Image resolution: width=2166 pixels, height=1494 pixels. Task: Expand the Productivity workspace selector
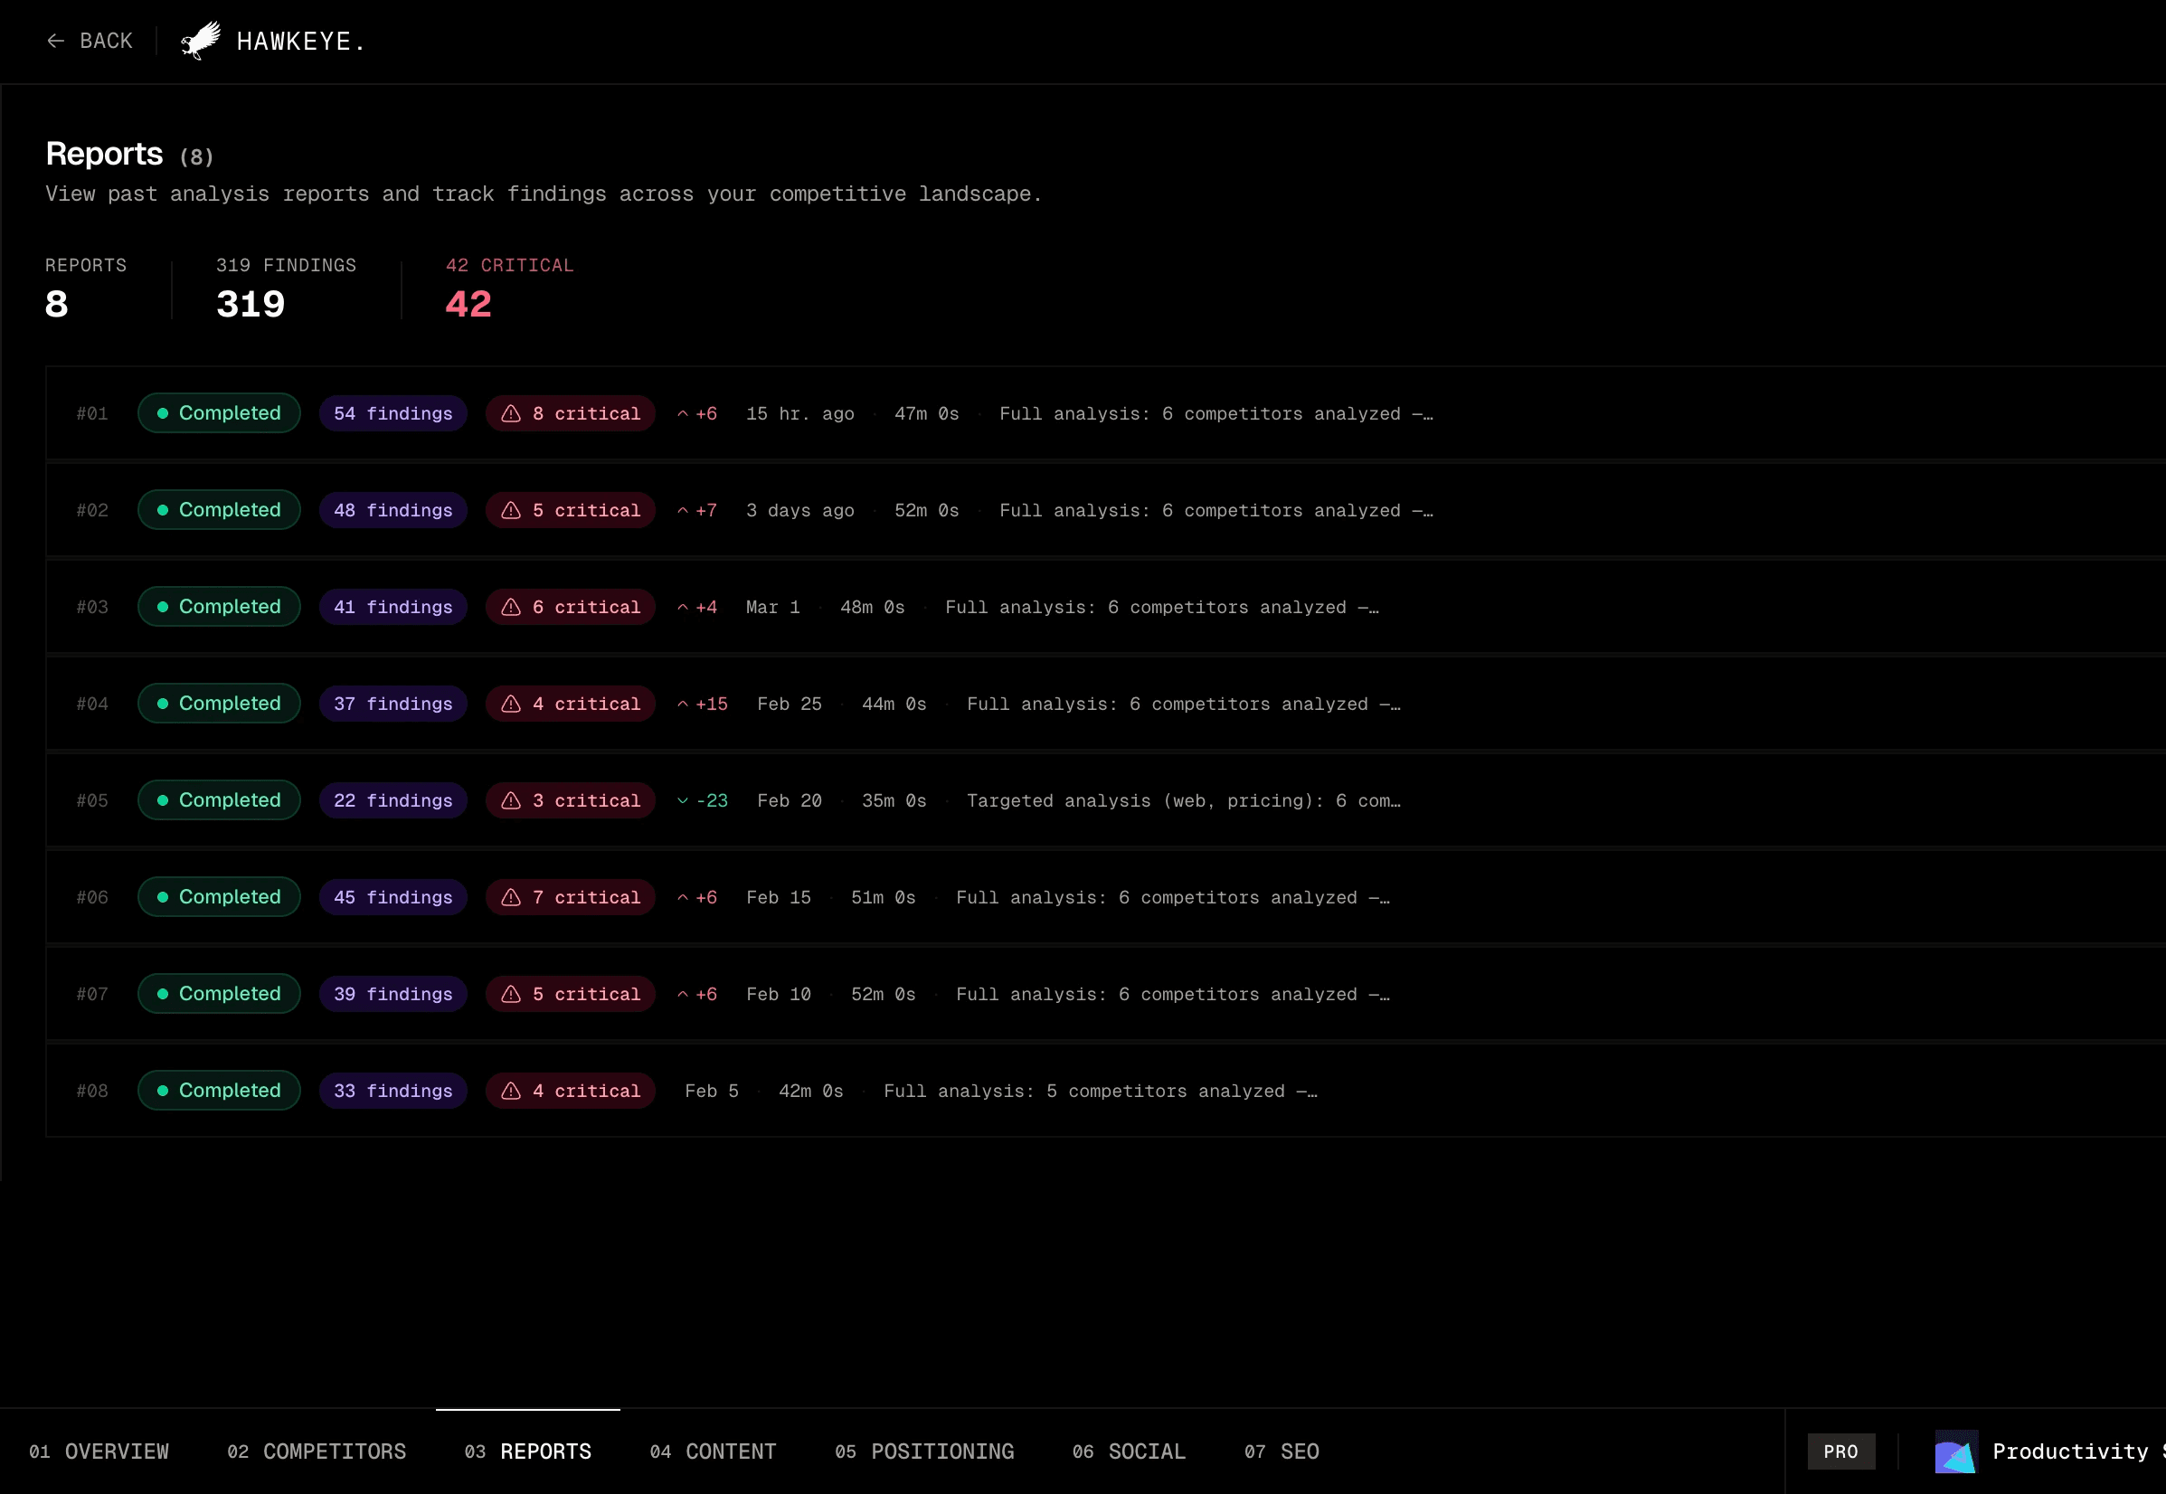click(x=2069, y=1451)
